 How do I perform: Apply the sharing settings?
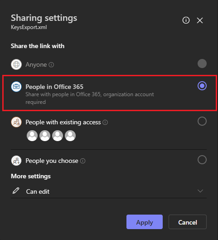[x=145, y=222]
